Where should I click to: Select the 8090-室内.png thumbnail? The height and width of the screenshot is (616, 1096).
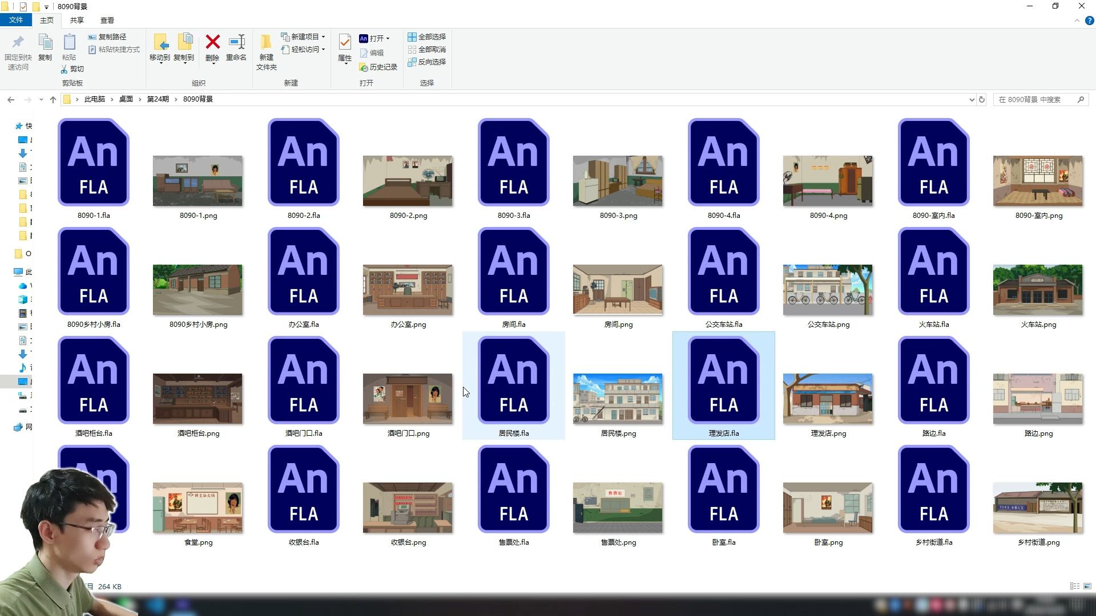pyautogui.click(x=1038, y=181)
